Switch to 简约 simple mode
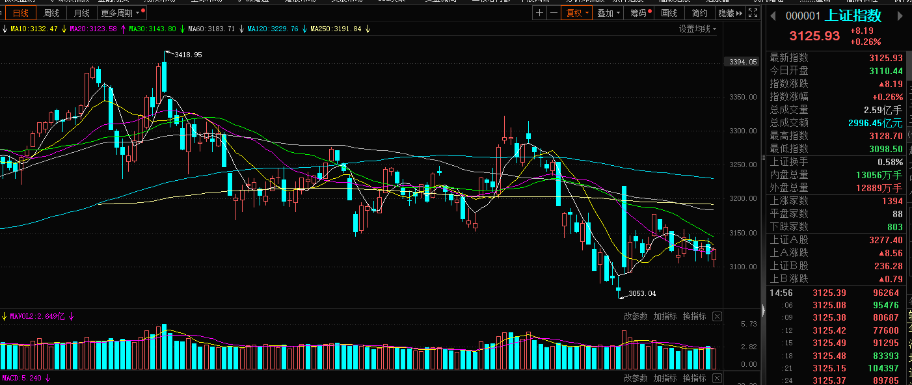 [699, 13]
